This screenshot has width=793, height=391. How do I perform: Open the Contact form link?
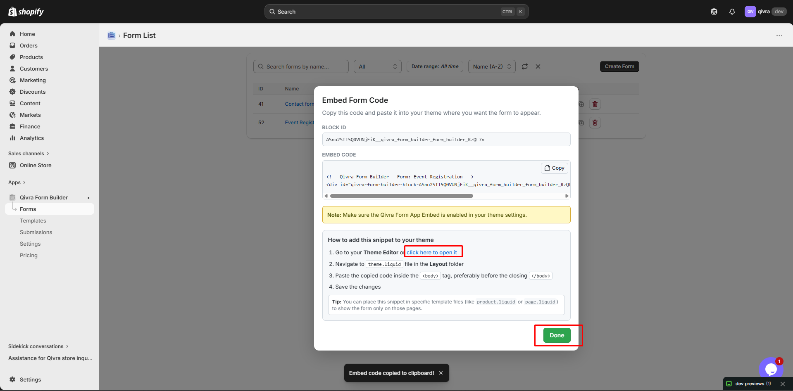(x=300, y=104)
